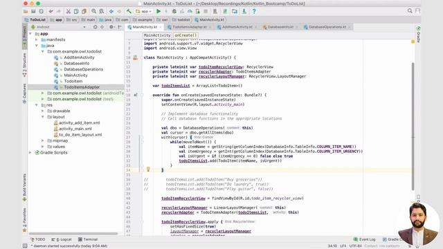Click the Help question mark icon

[254, 11]
